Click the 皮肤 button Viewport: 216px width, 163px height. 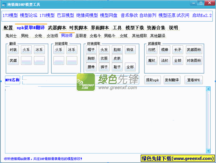click(x=117, y=59)
